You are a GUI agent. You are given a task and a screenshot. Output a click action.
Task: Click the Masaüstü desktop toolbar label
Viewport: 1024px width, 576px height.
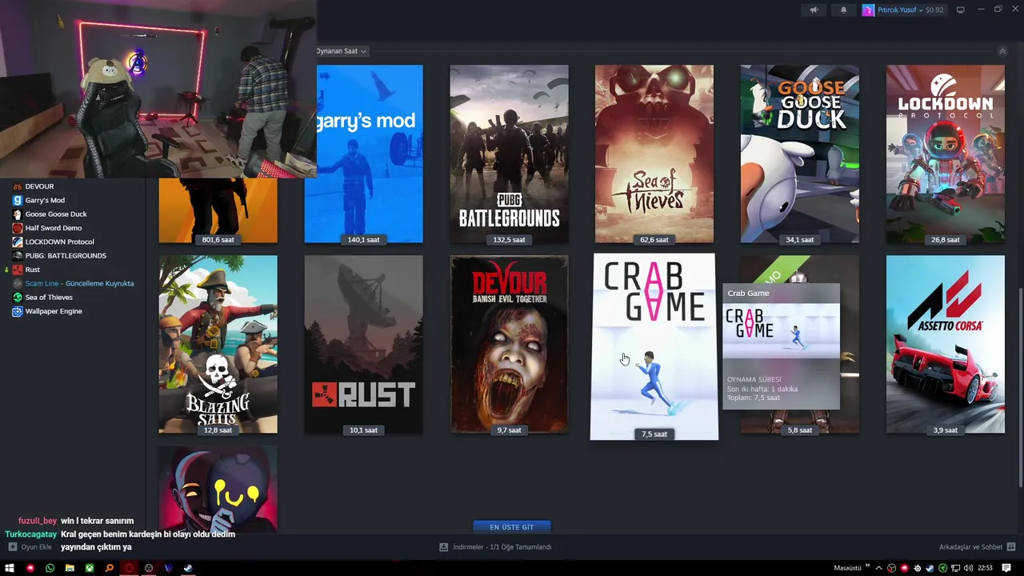tap(847, 568)
